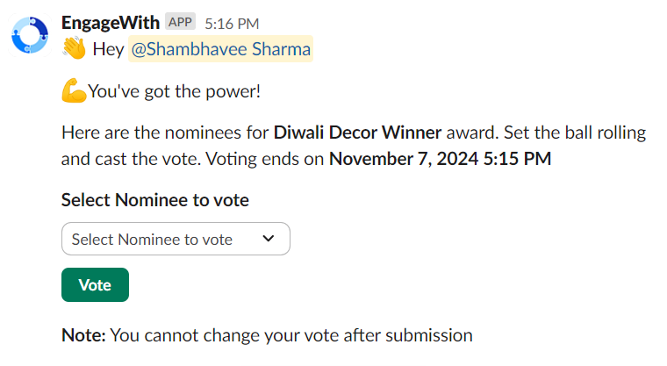This screenshot has width=667, height=366.
Task: Click the APP badge beside EngageWith
Action: click(180, 22)
